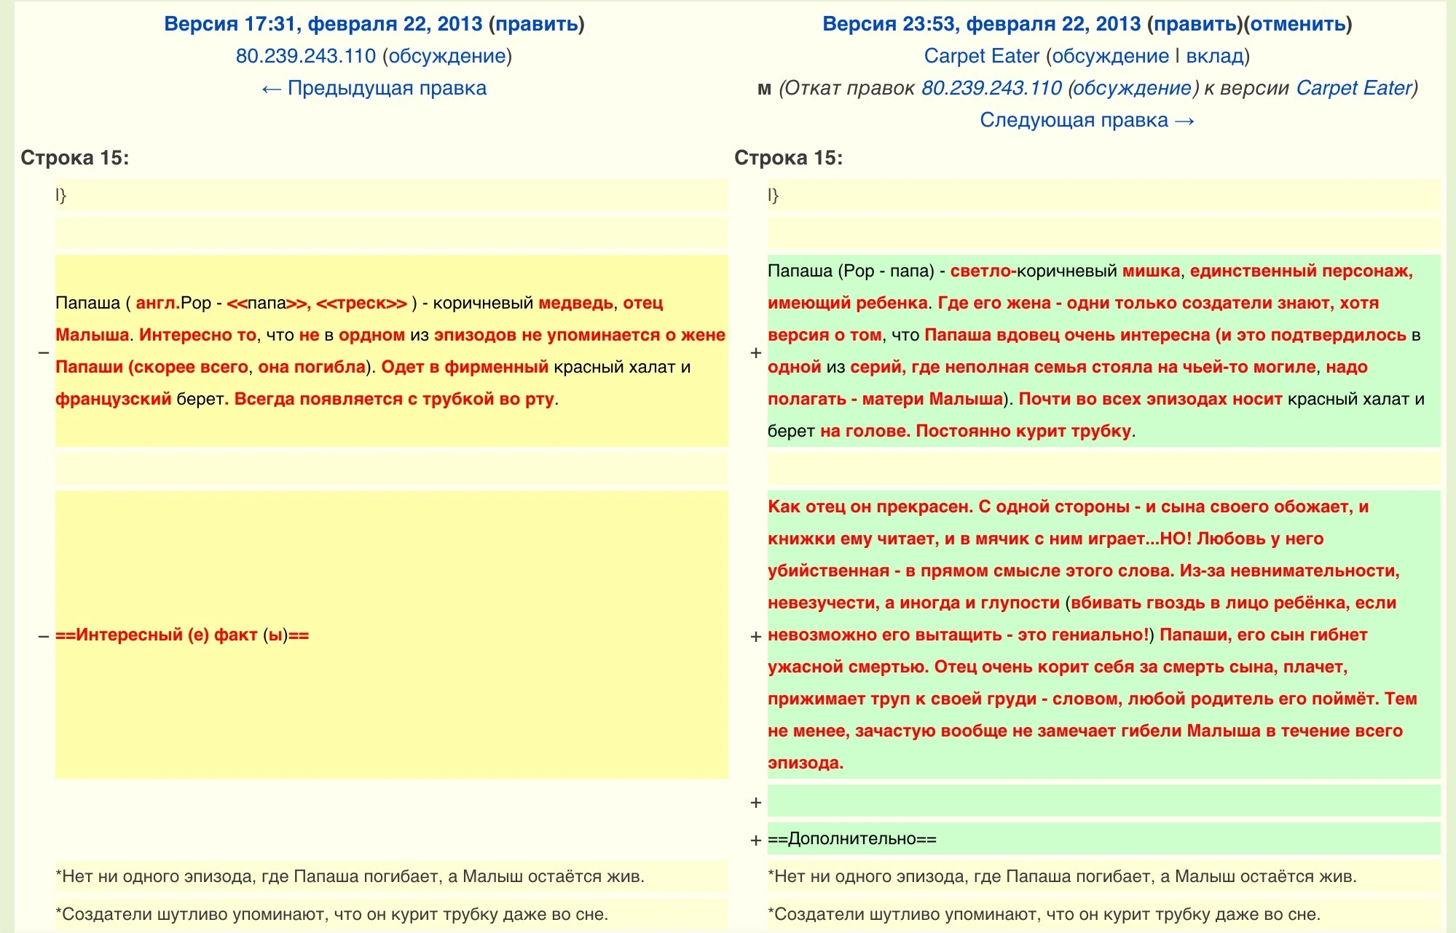
Task: Click the removed '==Интересный (е) факт (ы)==' line
Action: tap(182, 635)
